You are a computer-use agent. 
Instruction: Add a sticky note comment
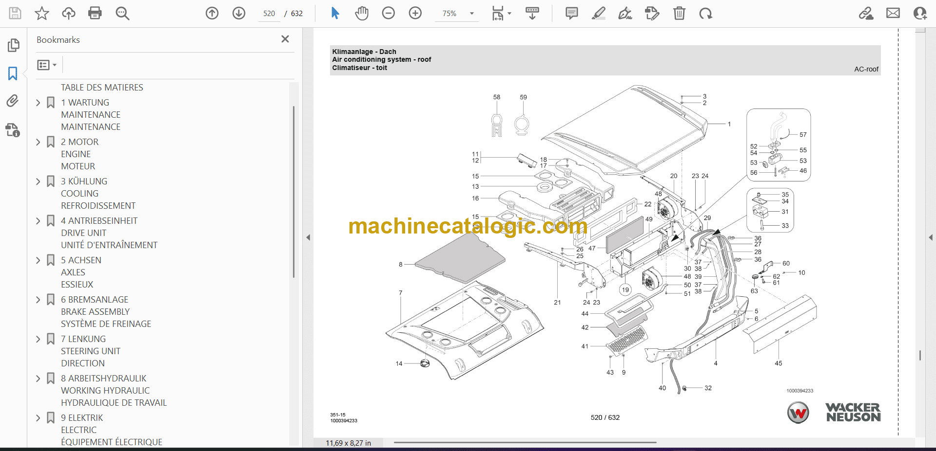(571, 13)
